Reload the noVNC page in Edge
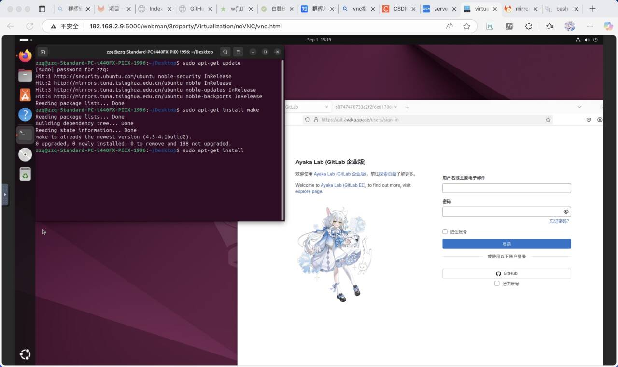Screen dimensions: 618x367 pos(30,27)
